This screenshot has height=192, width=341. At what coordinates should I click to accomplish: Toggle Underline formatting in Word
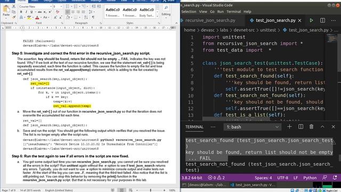tap(32, 12)
